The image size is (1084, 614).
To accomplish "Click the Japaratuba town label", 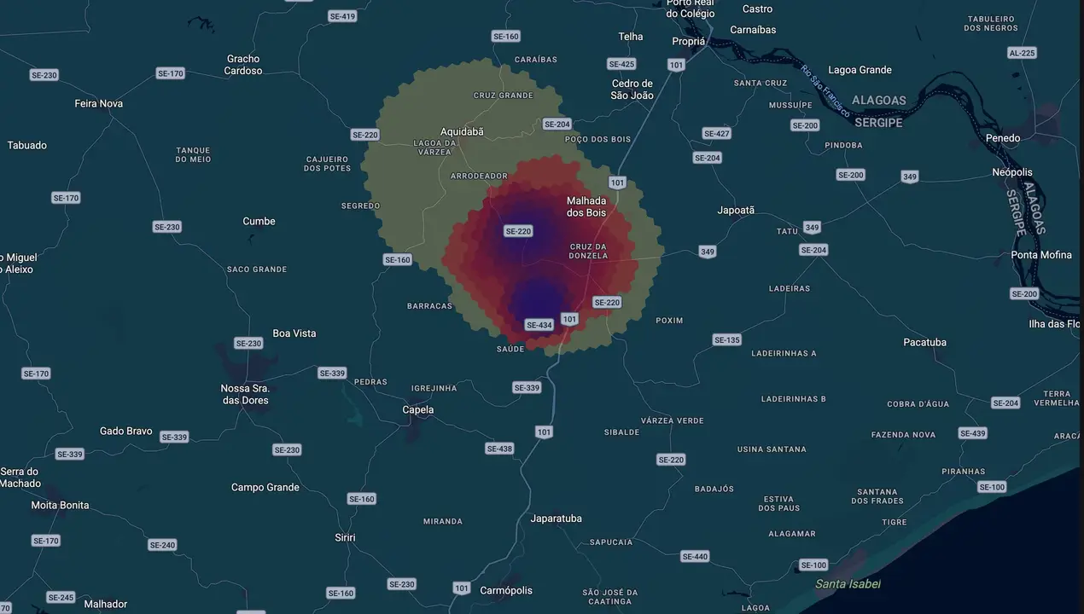I will click(557, 518).
